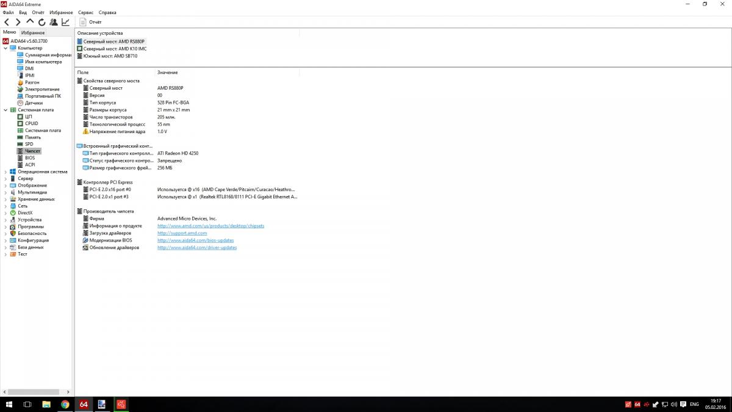Click the SPD item icon
The height and width of the screenshot is (412, 732).
[x=20, y=144]
